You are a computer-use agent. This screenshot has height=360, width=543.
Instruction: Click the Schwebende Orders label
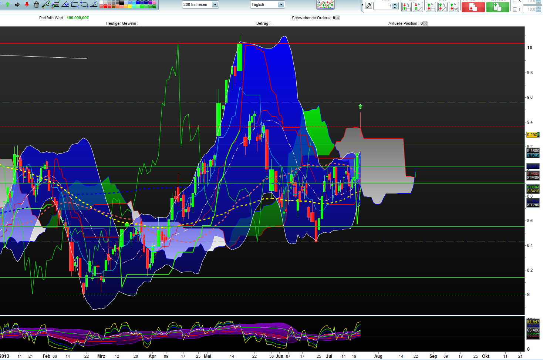pyautogui.click(x=311, y=18)
